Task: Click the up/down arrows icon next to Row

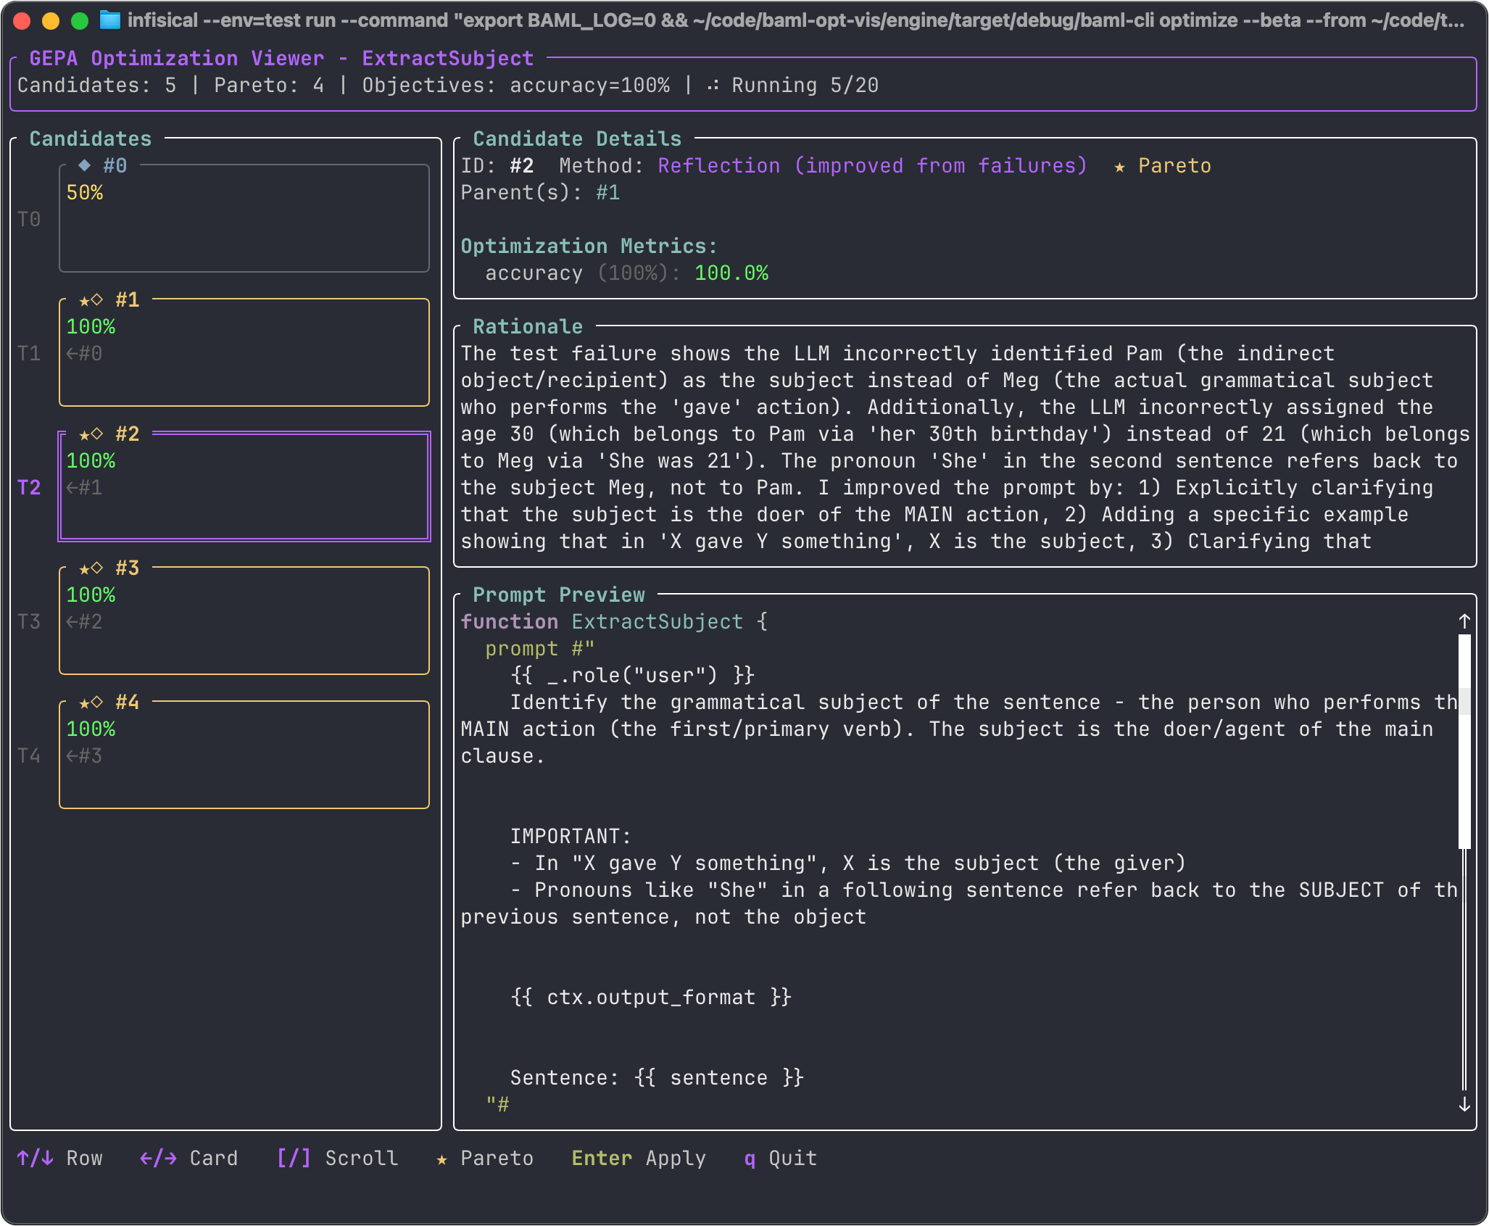Action: pyautogui.click(x=34, y=1158)
